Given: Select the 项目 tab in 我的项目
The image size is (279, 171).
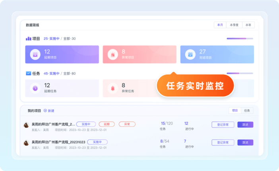Looking at the screenshot, I should 235,111.
